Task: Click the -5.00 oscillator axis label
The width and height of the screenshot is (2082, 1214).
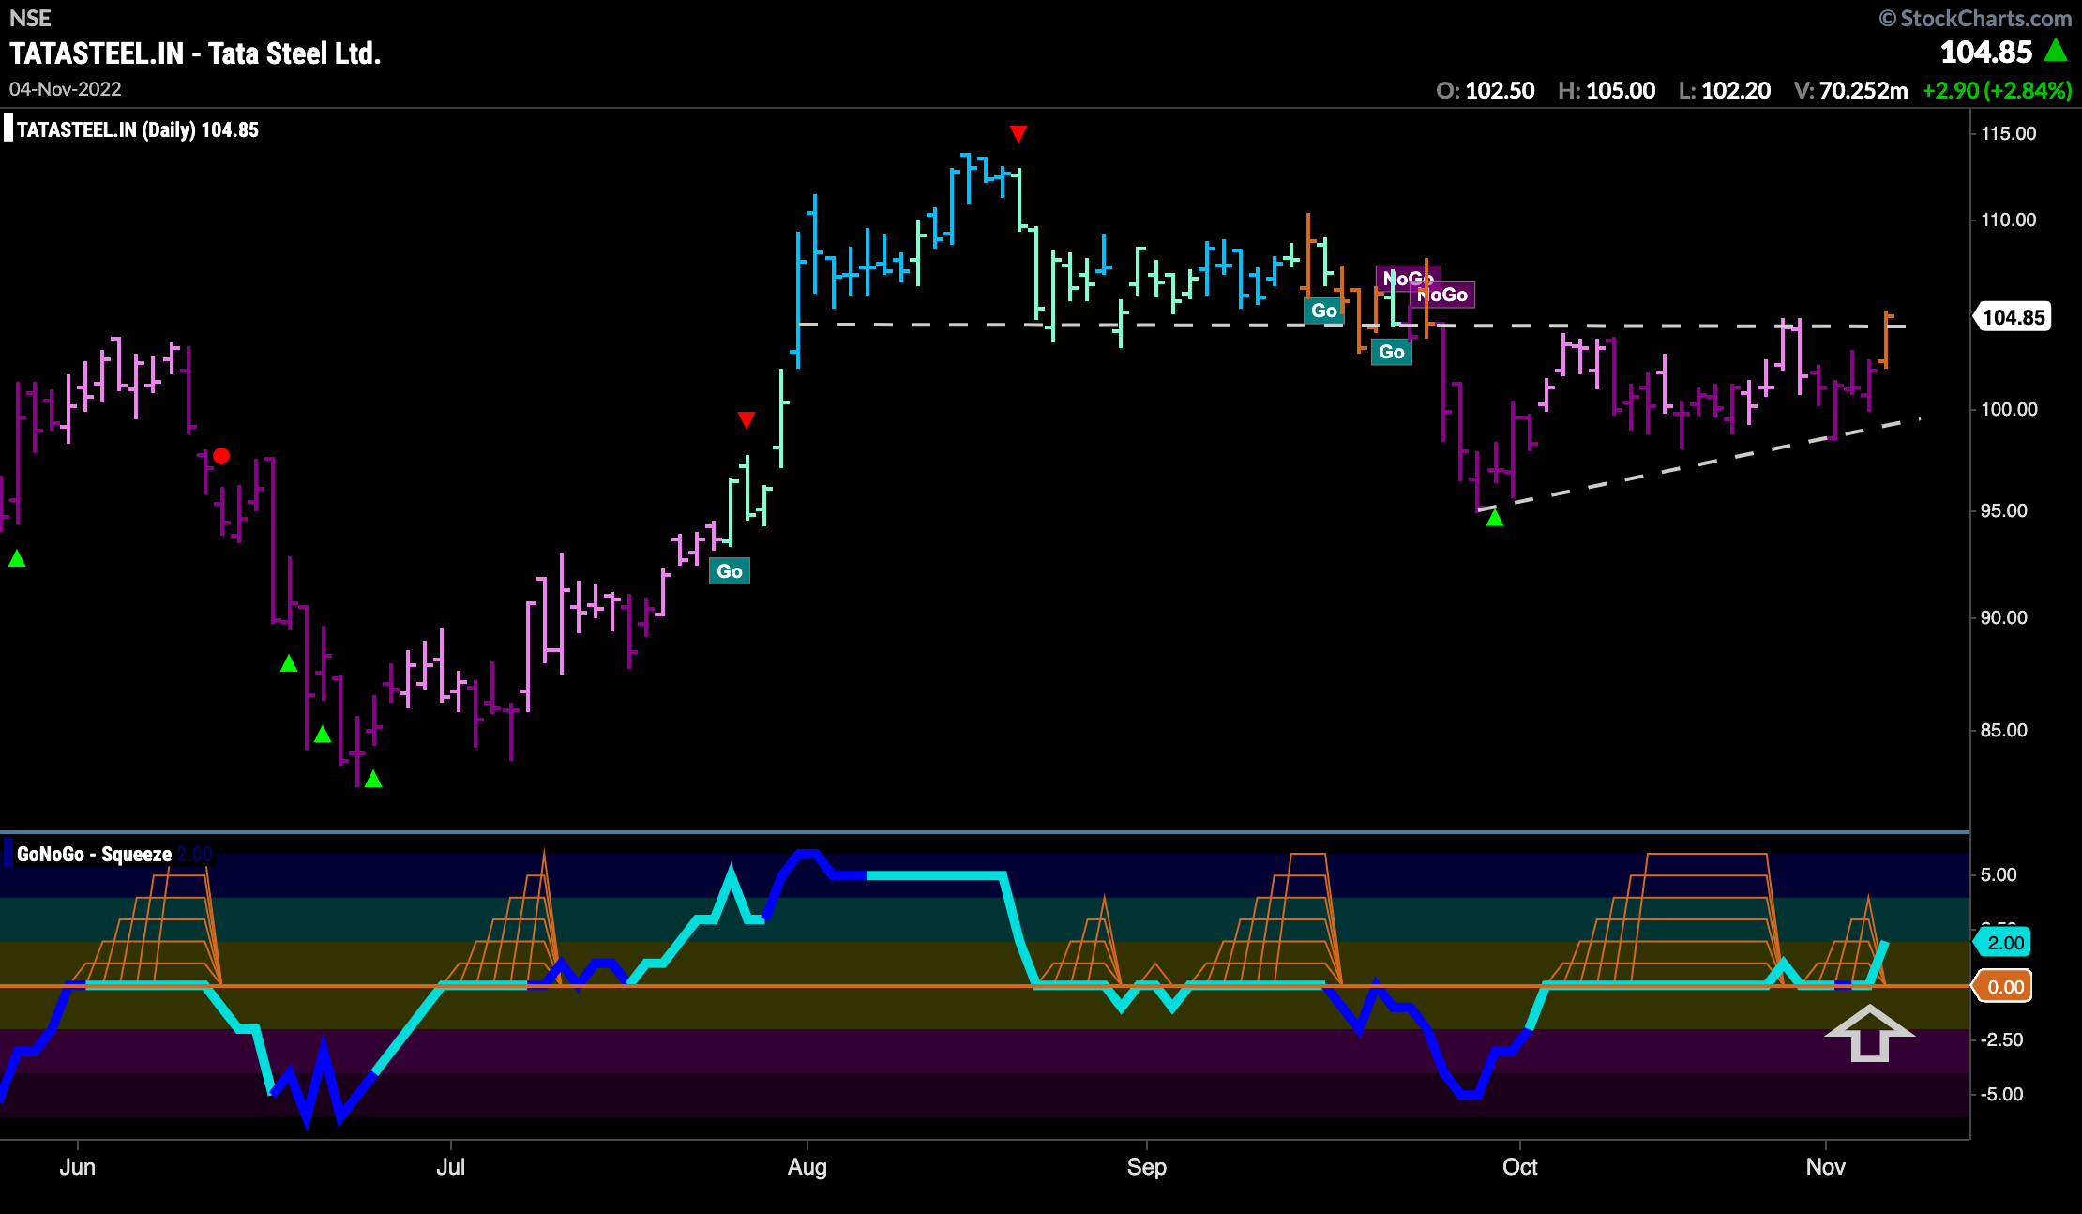Action: [x=2001, y=1094]
